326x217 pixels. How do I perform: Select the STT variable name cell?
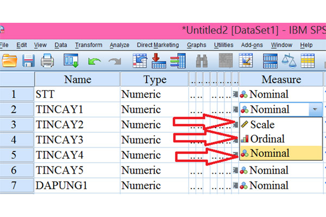point(77,94)
